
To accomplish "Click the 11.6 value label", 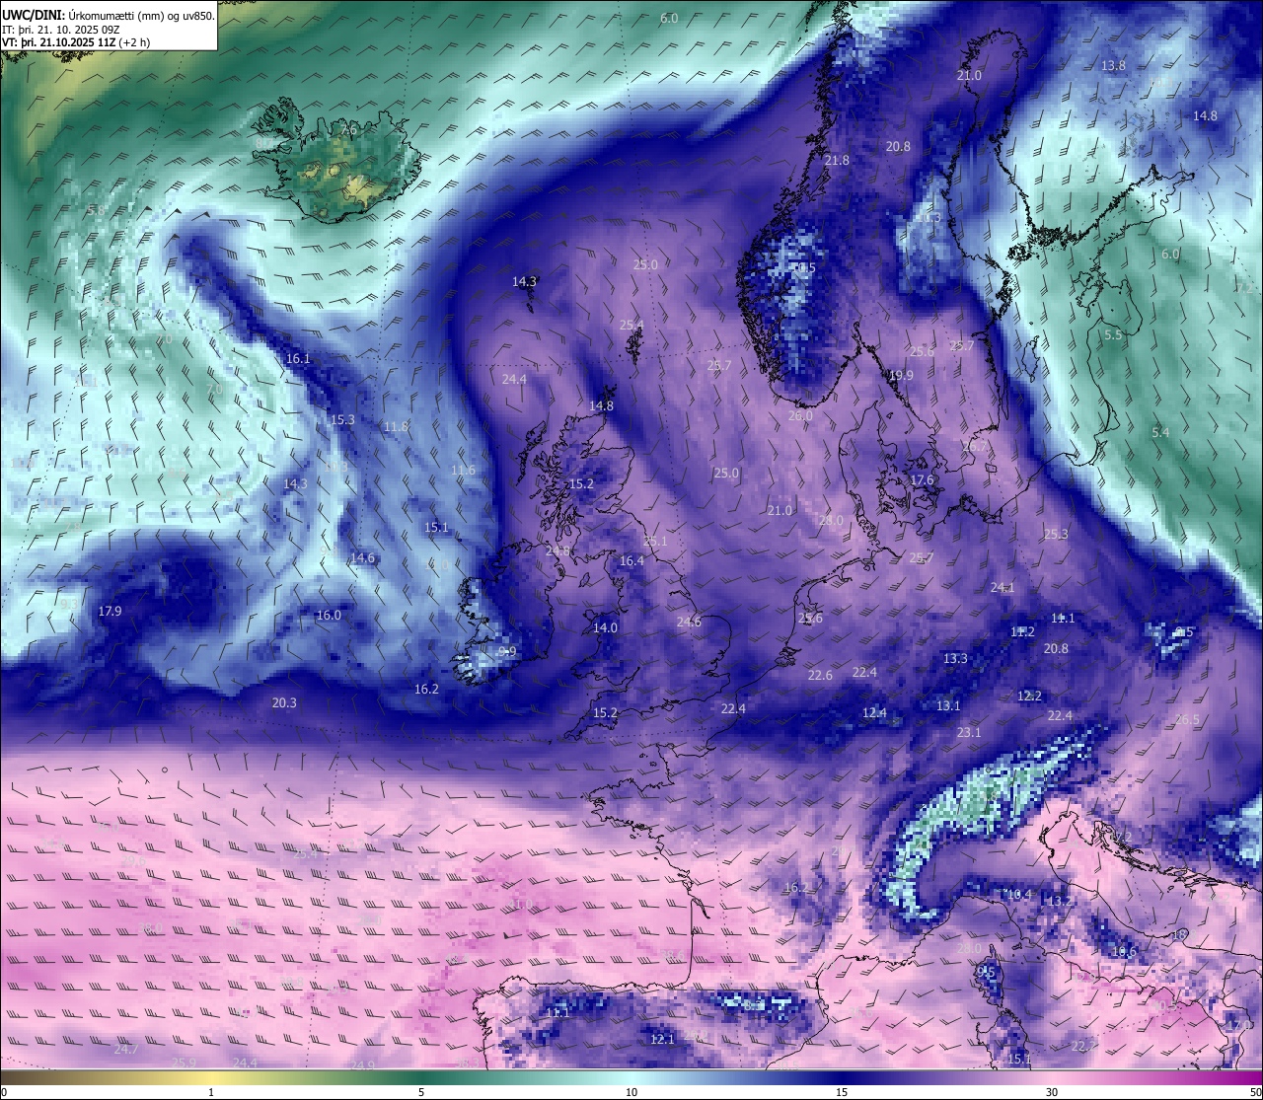I will click(x=463, y=470).
